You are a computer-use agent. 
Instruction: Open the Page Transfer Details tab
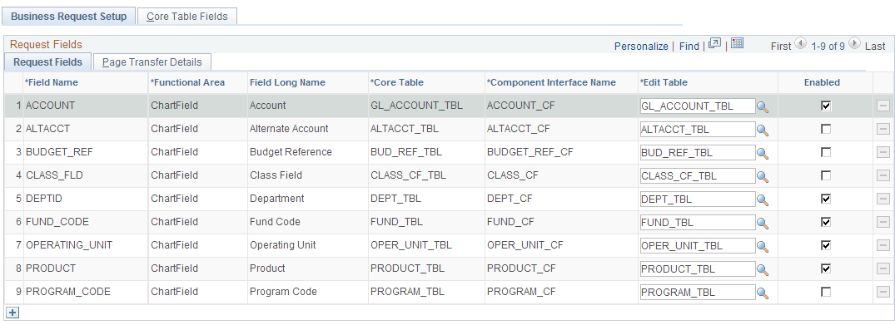[x=152, y=62]
